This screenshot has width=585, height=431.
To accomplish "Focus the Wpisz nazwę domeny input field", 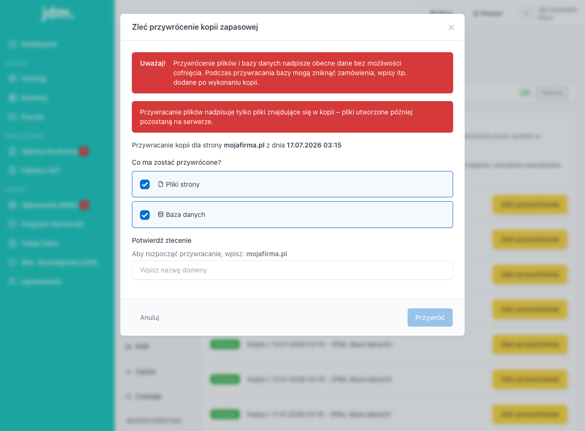I will pos(292,270).
